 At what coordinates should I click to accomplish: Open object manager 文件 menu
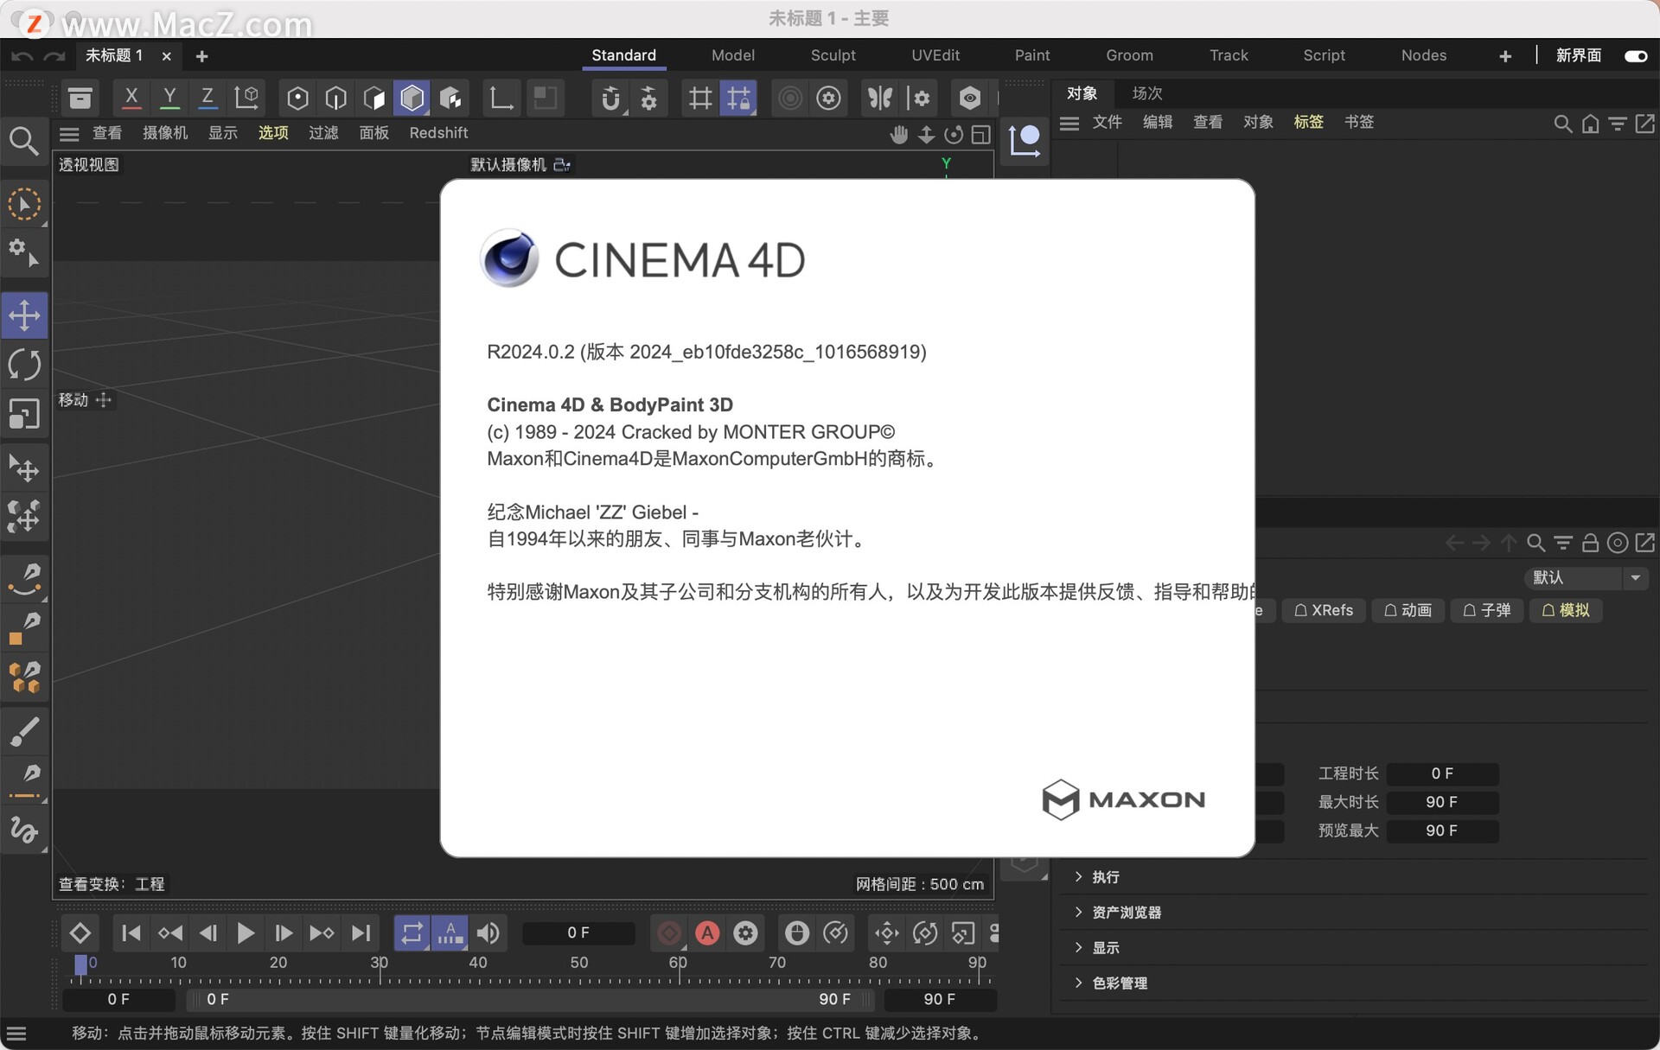click(x=1108, y=122)
